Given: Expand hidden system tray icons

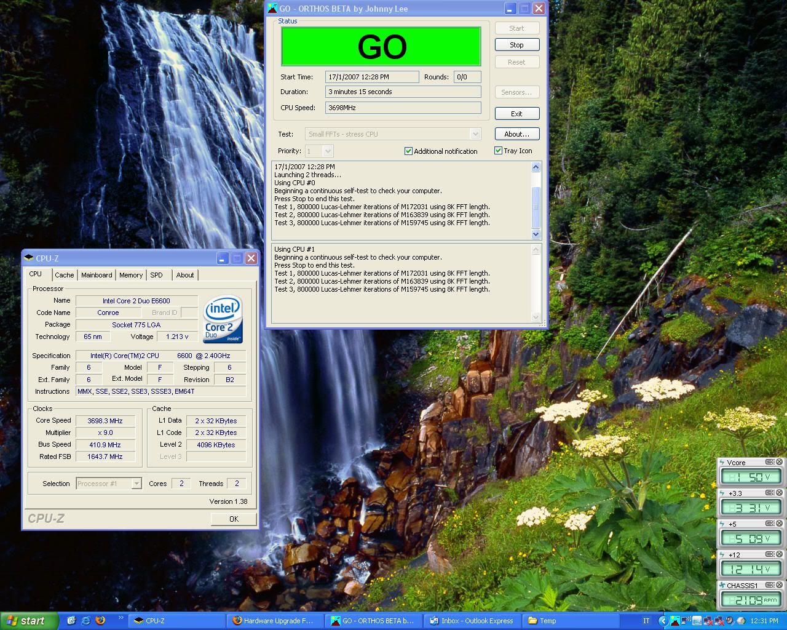Looking at the screenshot, I should [663, 621].
